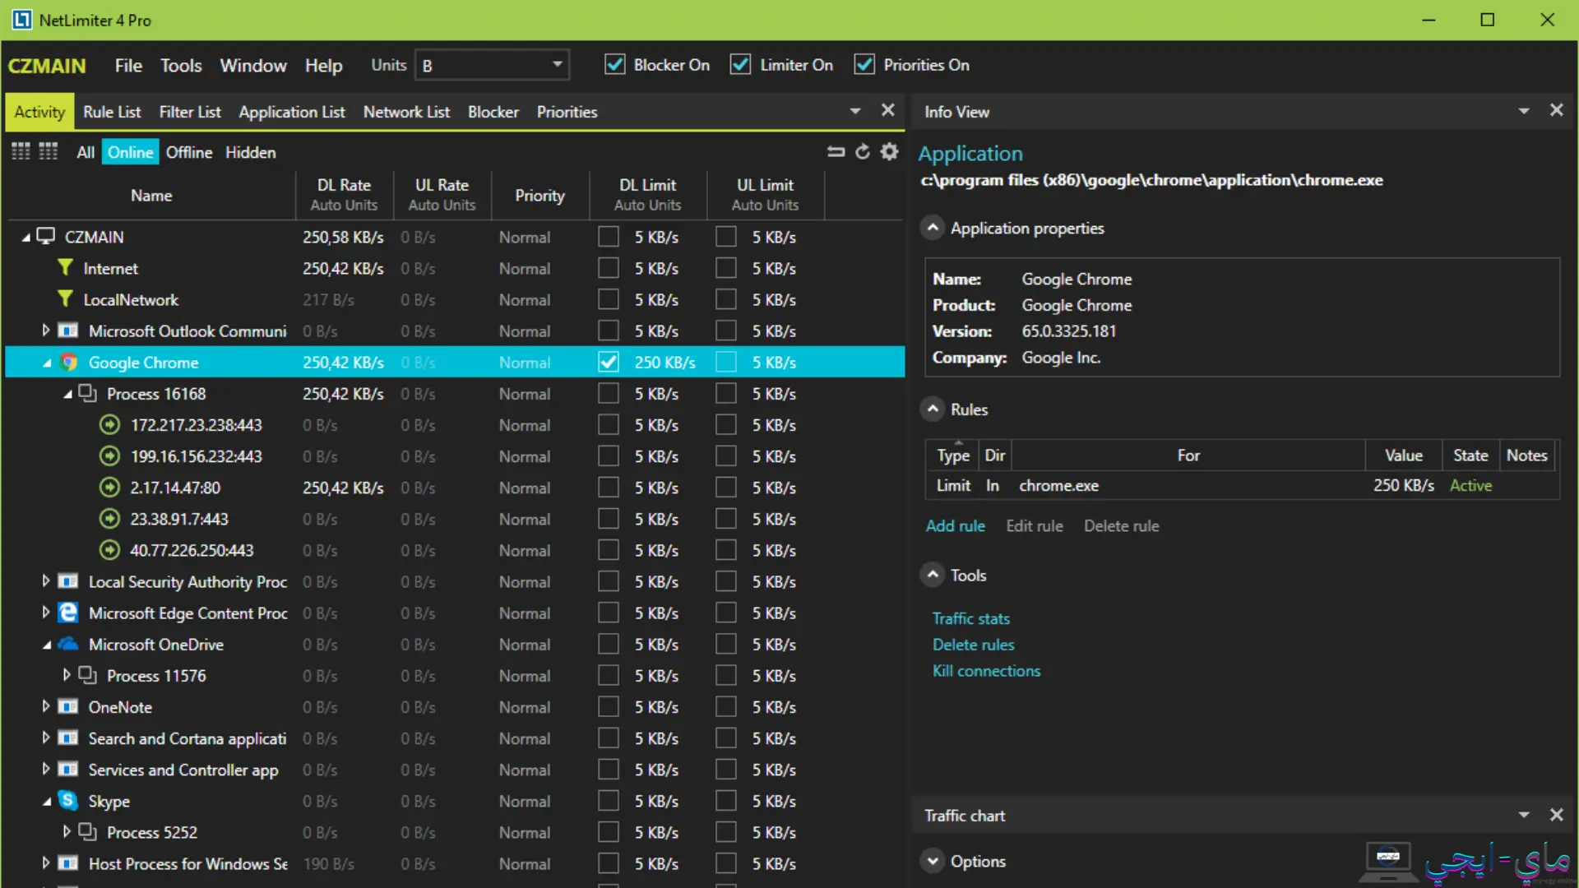Click the OneNote application icon
This screenshot has height=888, width=1579.
pyautogui.click(x=68, y=707)
